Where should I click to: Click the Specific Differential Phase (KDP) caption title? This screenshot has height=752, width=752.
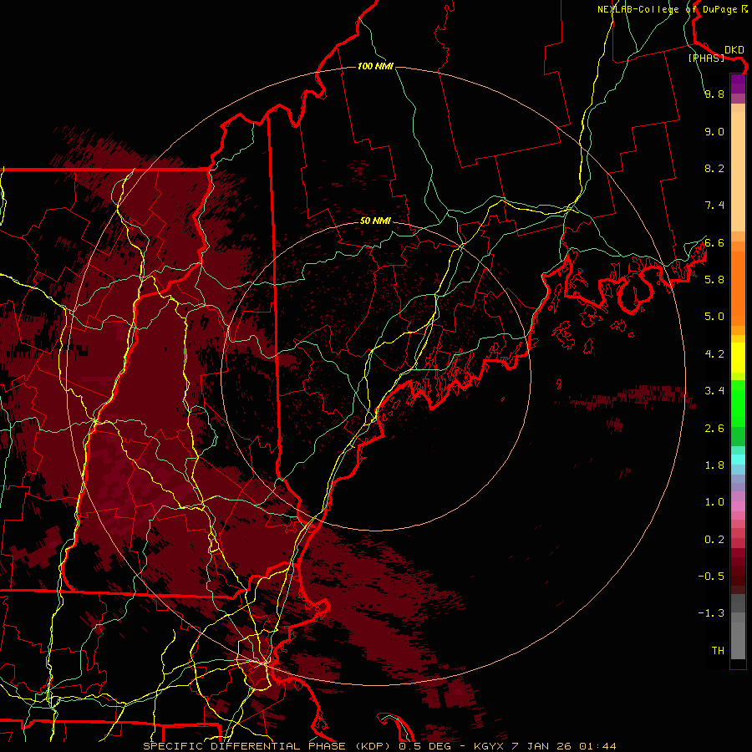(x=268, y=746)
